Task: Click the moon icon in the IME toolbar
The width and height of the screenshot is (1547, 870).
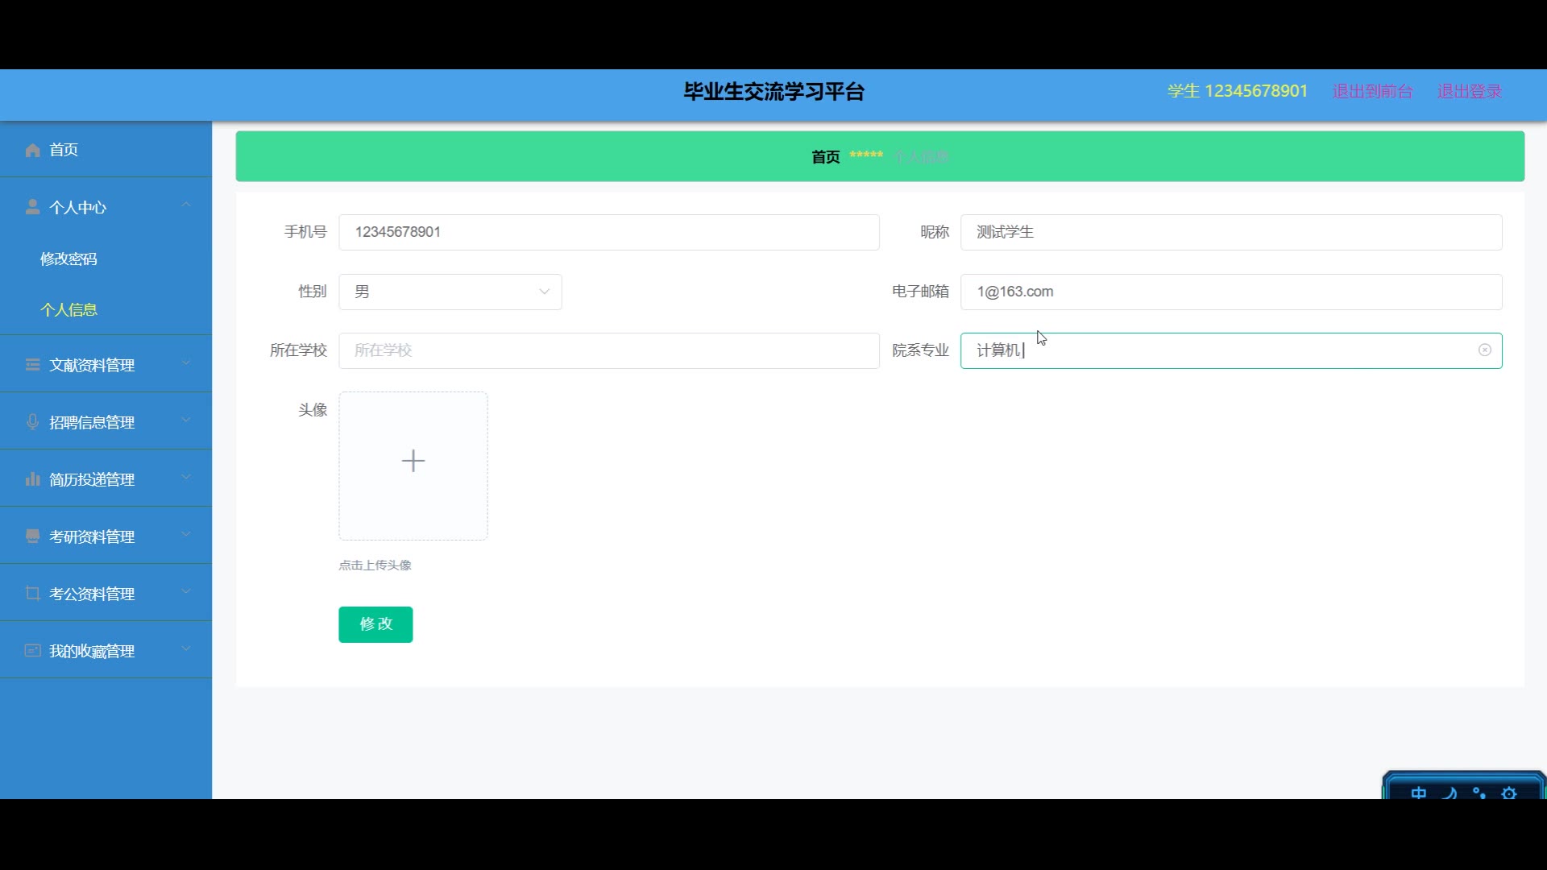Action: pyautogui.click(x=1450, y=793)
